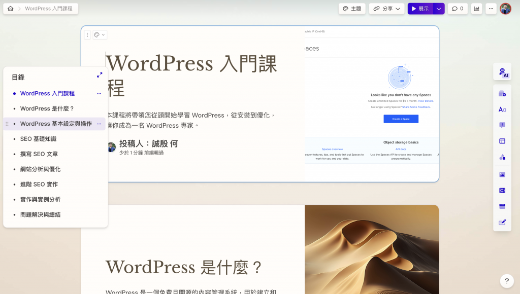
Task: Click the WordPress 入門課程 breadcrumb title
Action: click(x=48, y=9)
